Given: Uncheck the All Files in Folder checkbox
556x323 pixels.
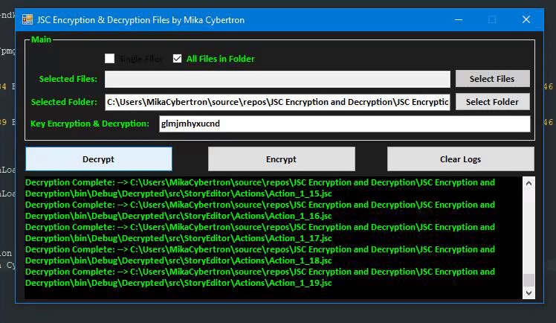Looking at the screenshot, I should [x=178, y=59].
